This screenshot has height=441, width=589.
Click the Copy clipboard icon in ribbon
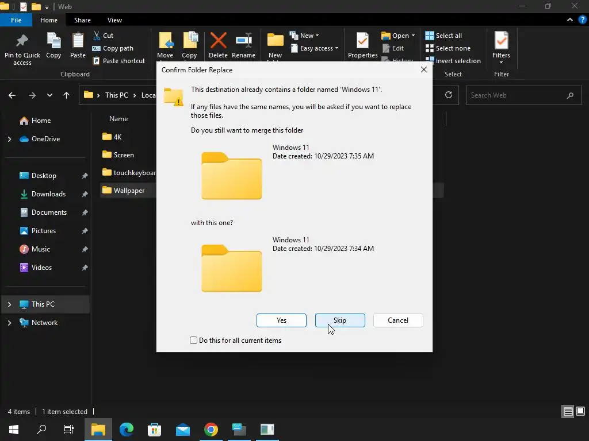(53, 41)
